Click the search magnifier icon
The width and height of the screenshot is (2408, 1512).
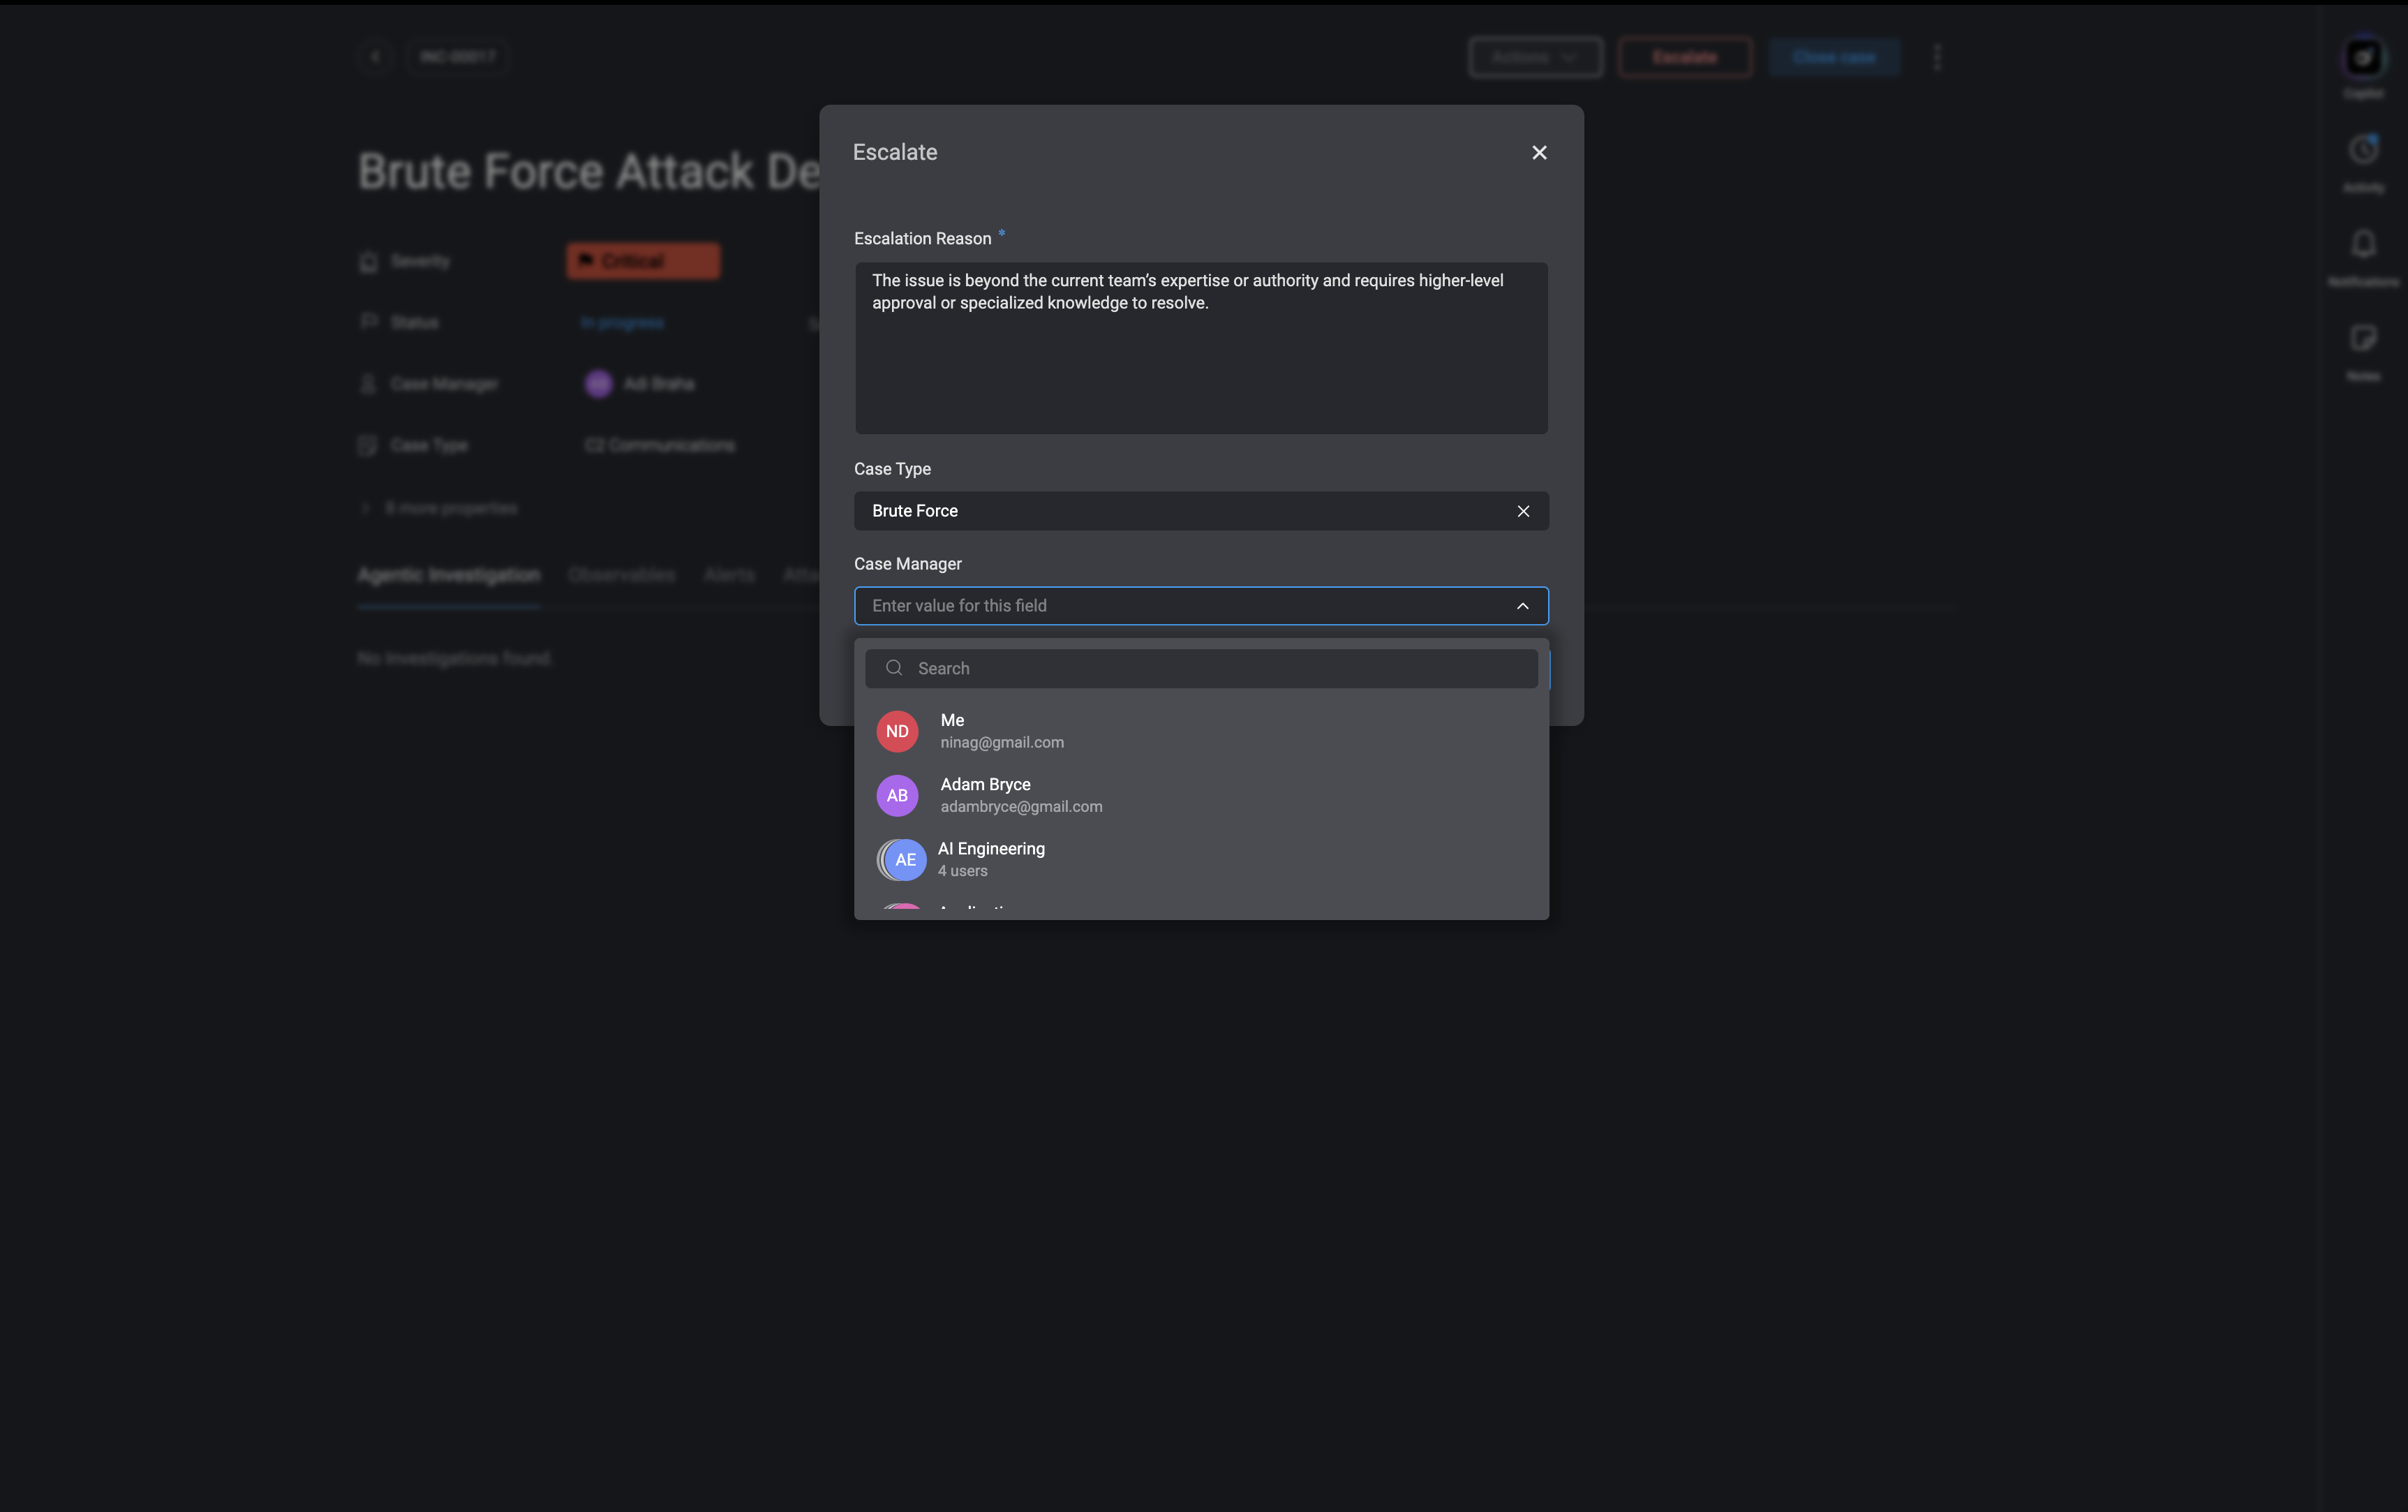pos(893,668)
